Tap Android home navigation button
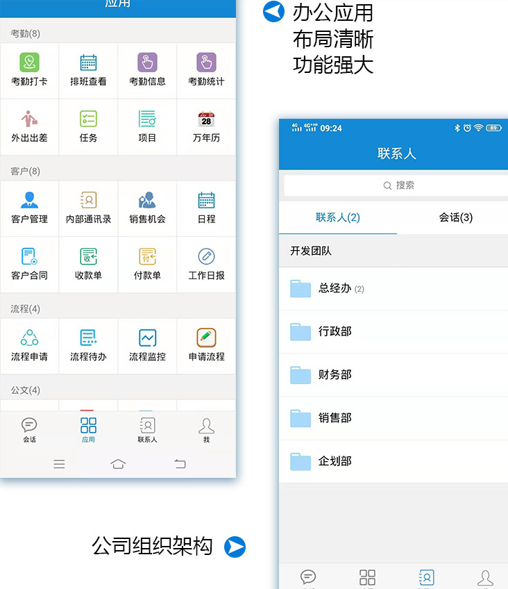The width and height of the screenshot is (508, 589). click(118, 464)
